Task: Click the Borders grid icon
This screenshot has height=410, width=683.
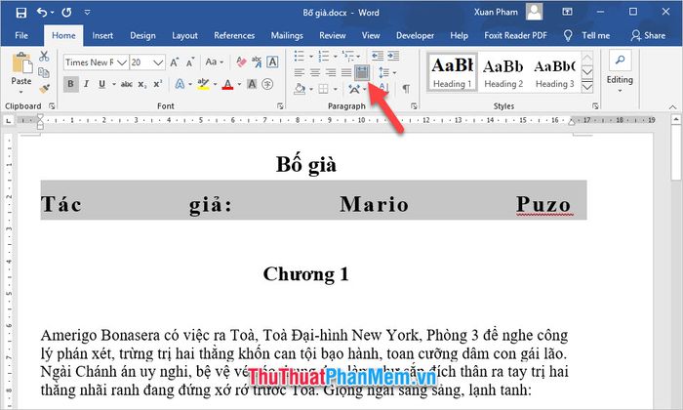Action: [x=323, y=89]
